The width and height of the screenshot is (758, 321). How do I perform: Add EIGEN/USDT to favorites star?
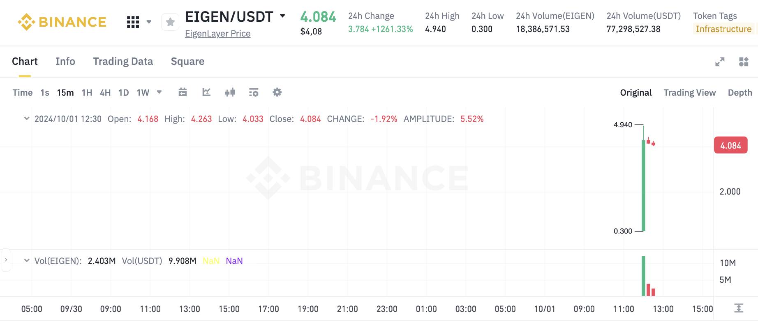pos(170,22)
